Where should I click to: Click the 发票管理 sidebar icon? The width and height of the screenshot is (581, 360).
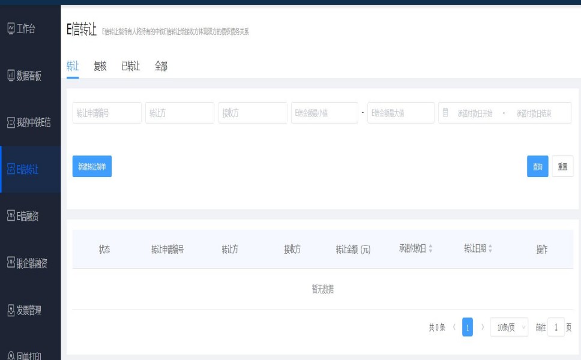pos(10,310)
